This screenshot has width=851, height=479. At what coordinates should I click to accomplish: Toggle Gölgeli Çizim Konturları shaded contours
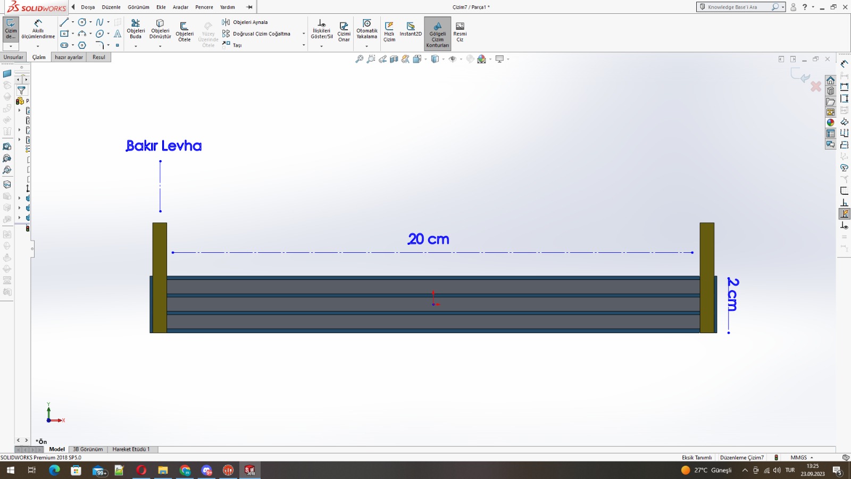coord(438,34)
